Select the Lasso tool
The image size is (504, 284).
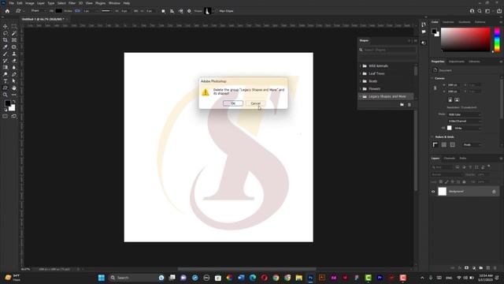(x=6, y=33)
